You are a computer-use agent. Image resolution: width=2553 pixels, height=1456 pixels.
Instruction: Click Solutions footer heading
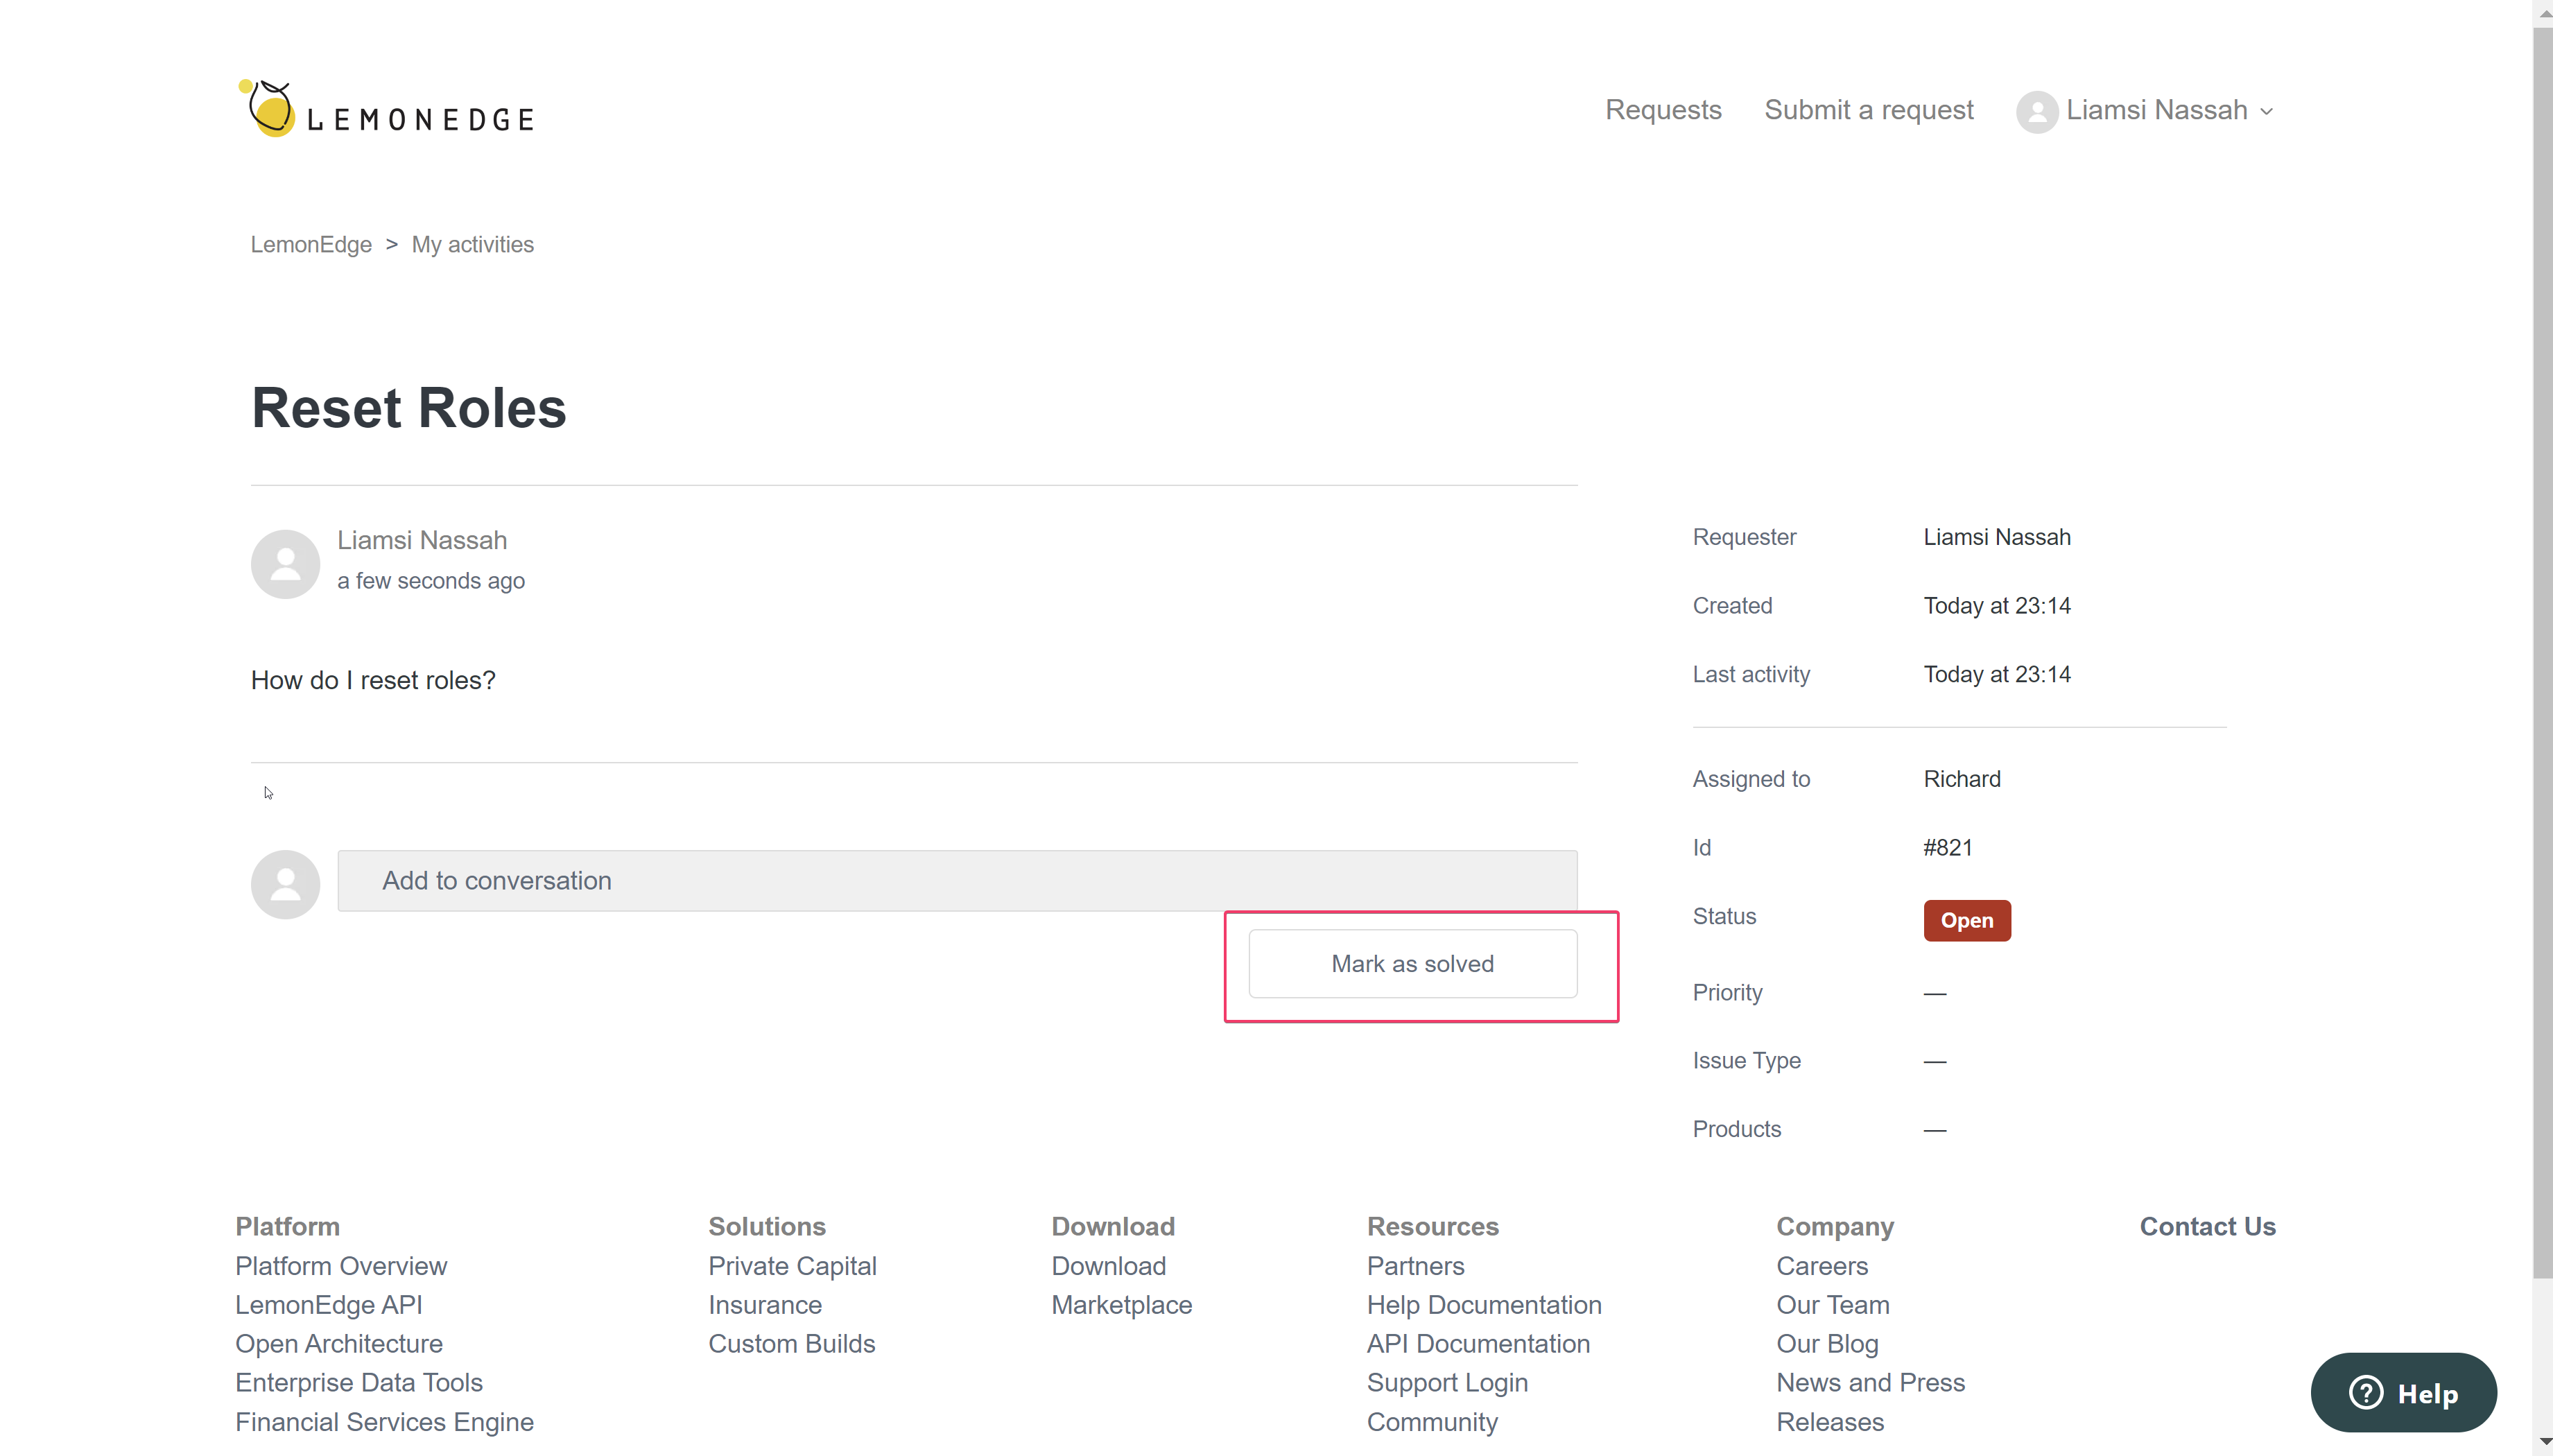[767, 1226]
